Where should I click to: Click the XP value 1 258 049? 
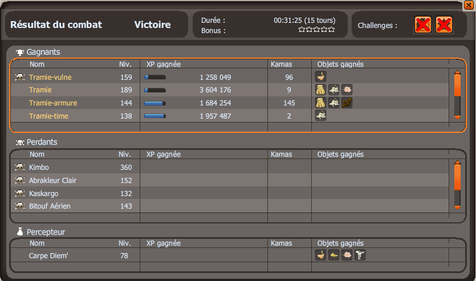(x=215, y=78)
